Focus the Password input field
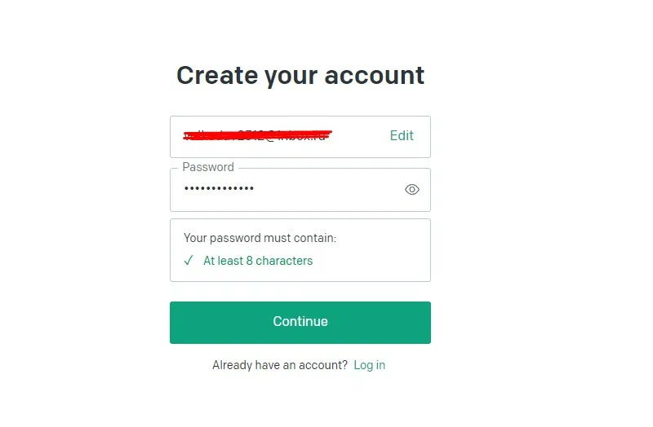Screen dimensions: 653x427 [x=300, y=190]
